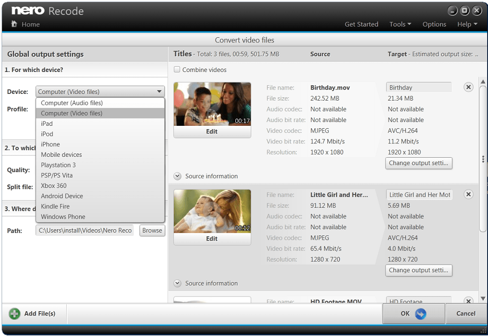
Task: Click the panel splitter dots on right edge
Action: (x=483, y=159)
